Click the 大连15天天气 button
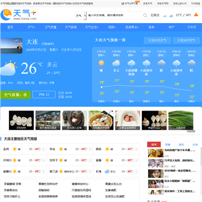This screenshot has height=202, width=202. pos(157,40)
